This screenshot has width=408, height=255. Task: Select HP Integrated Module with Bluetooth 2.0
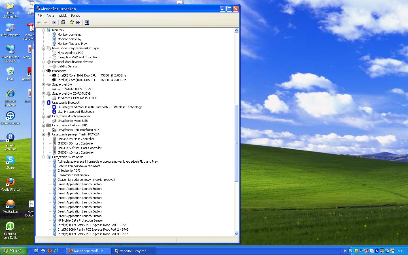99,107
